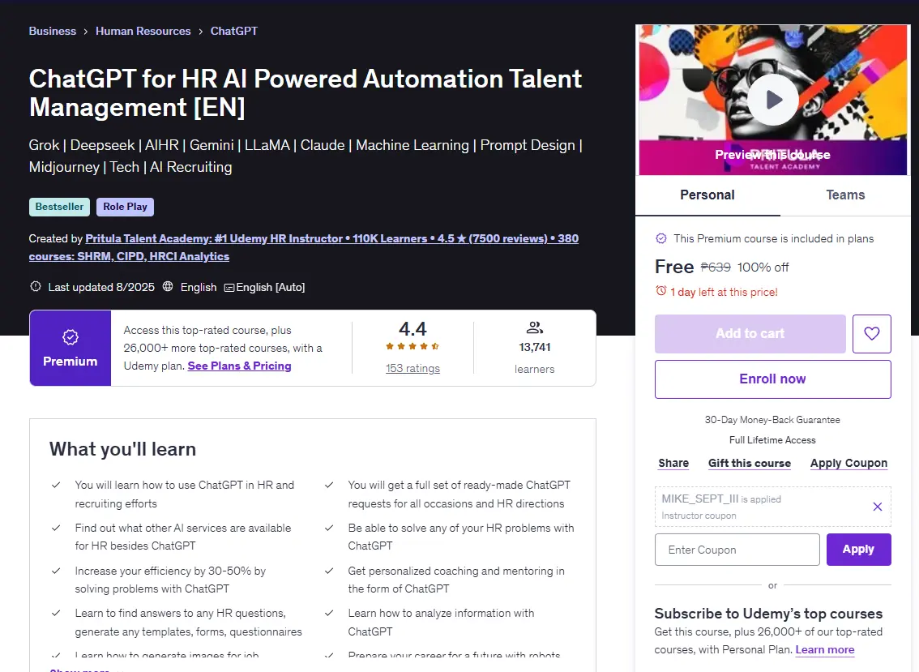
Task: Click 'Find out what other AI services' item
Action: point(183,537)
